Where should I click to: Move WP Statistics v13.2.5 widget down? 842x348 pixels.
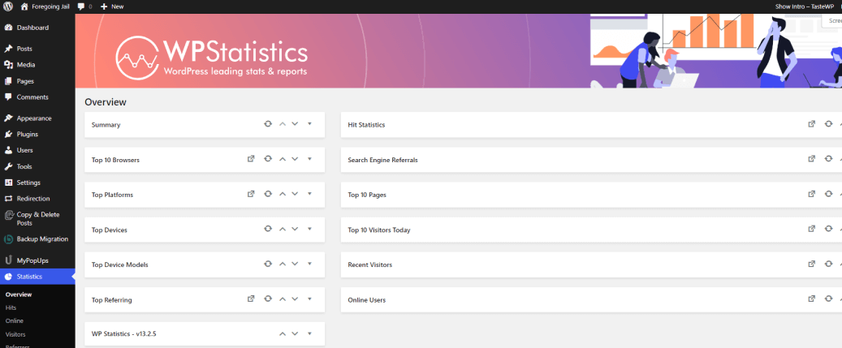[x=295, y=333]
